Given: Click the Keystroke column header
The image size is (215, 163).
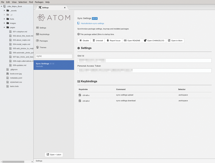Looking at the screenshot, I should pyautogui.click(x=83, y=89).
